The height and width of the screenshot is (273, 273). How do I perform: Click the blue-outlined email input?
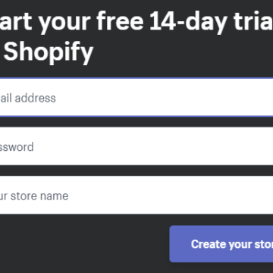click(136, 98)
